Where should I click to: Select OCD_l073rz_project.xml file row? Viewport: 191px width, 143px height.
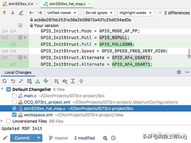[x=95, y=102]
